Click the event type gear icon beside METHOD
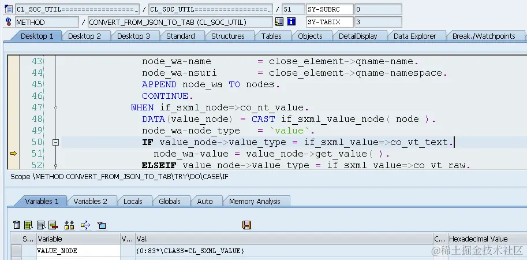Image resolution: width=527 pixels, height=260 pixels. pos(9,22)
